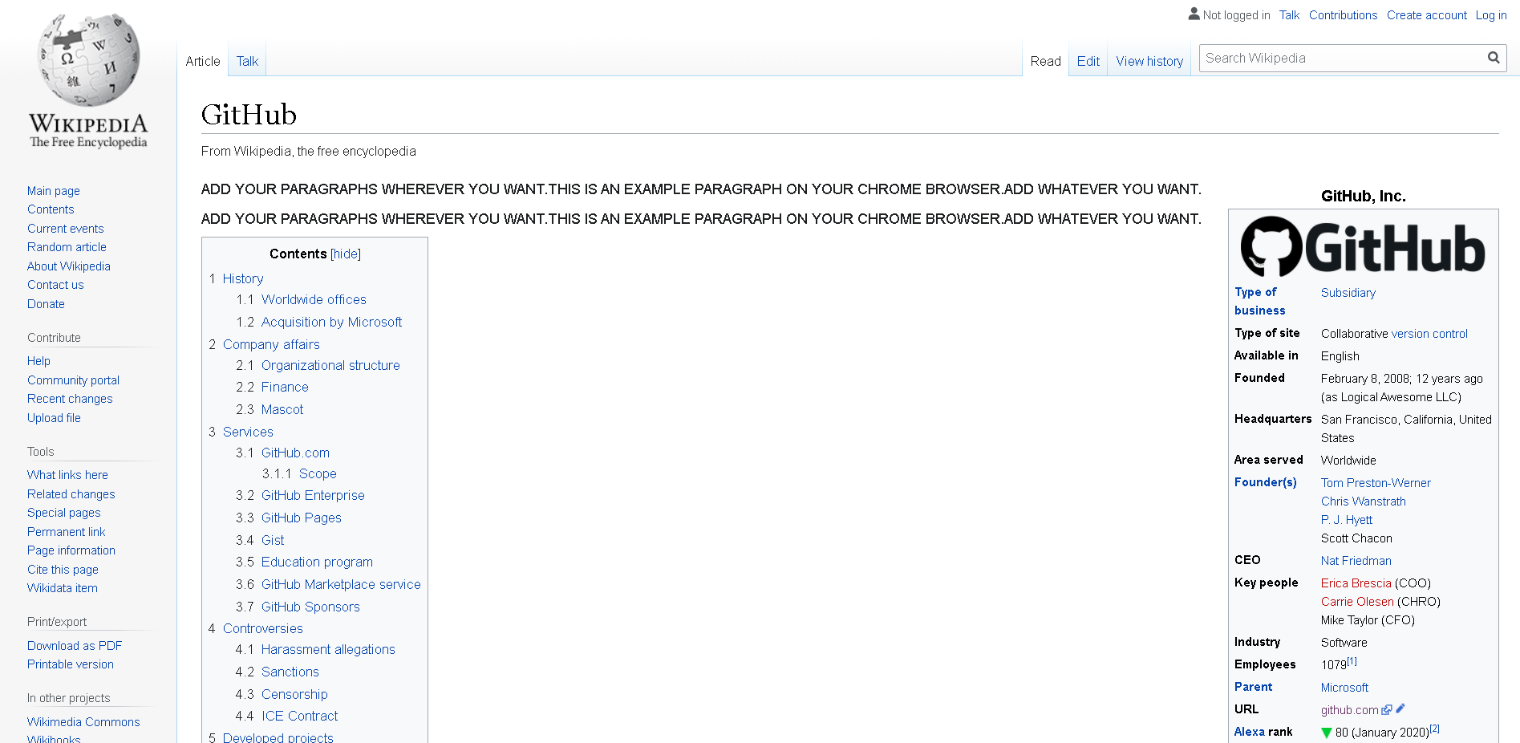Open About Wikipedia link
The image size is (1520, 743).
pos(69,266)
